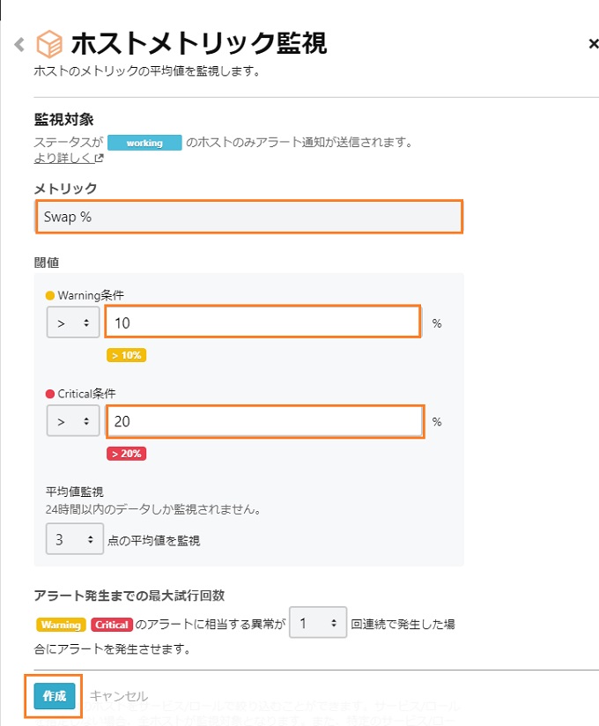Image resolution: width=599 pixels, height=726 pixels.
Task: Open the Swap % metric selector
Action: click(249, 217)
